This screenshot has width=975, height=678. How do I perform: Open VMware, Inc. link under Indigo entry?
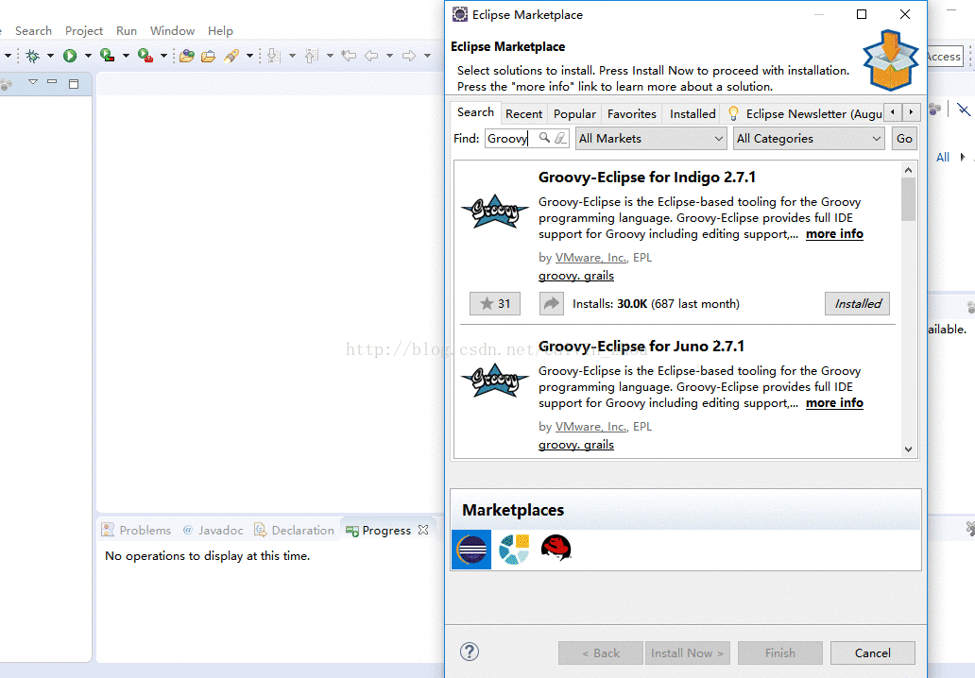coord(590,257)
